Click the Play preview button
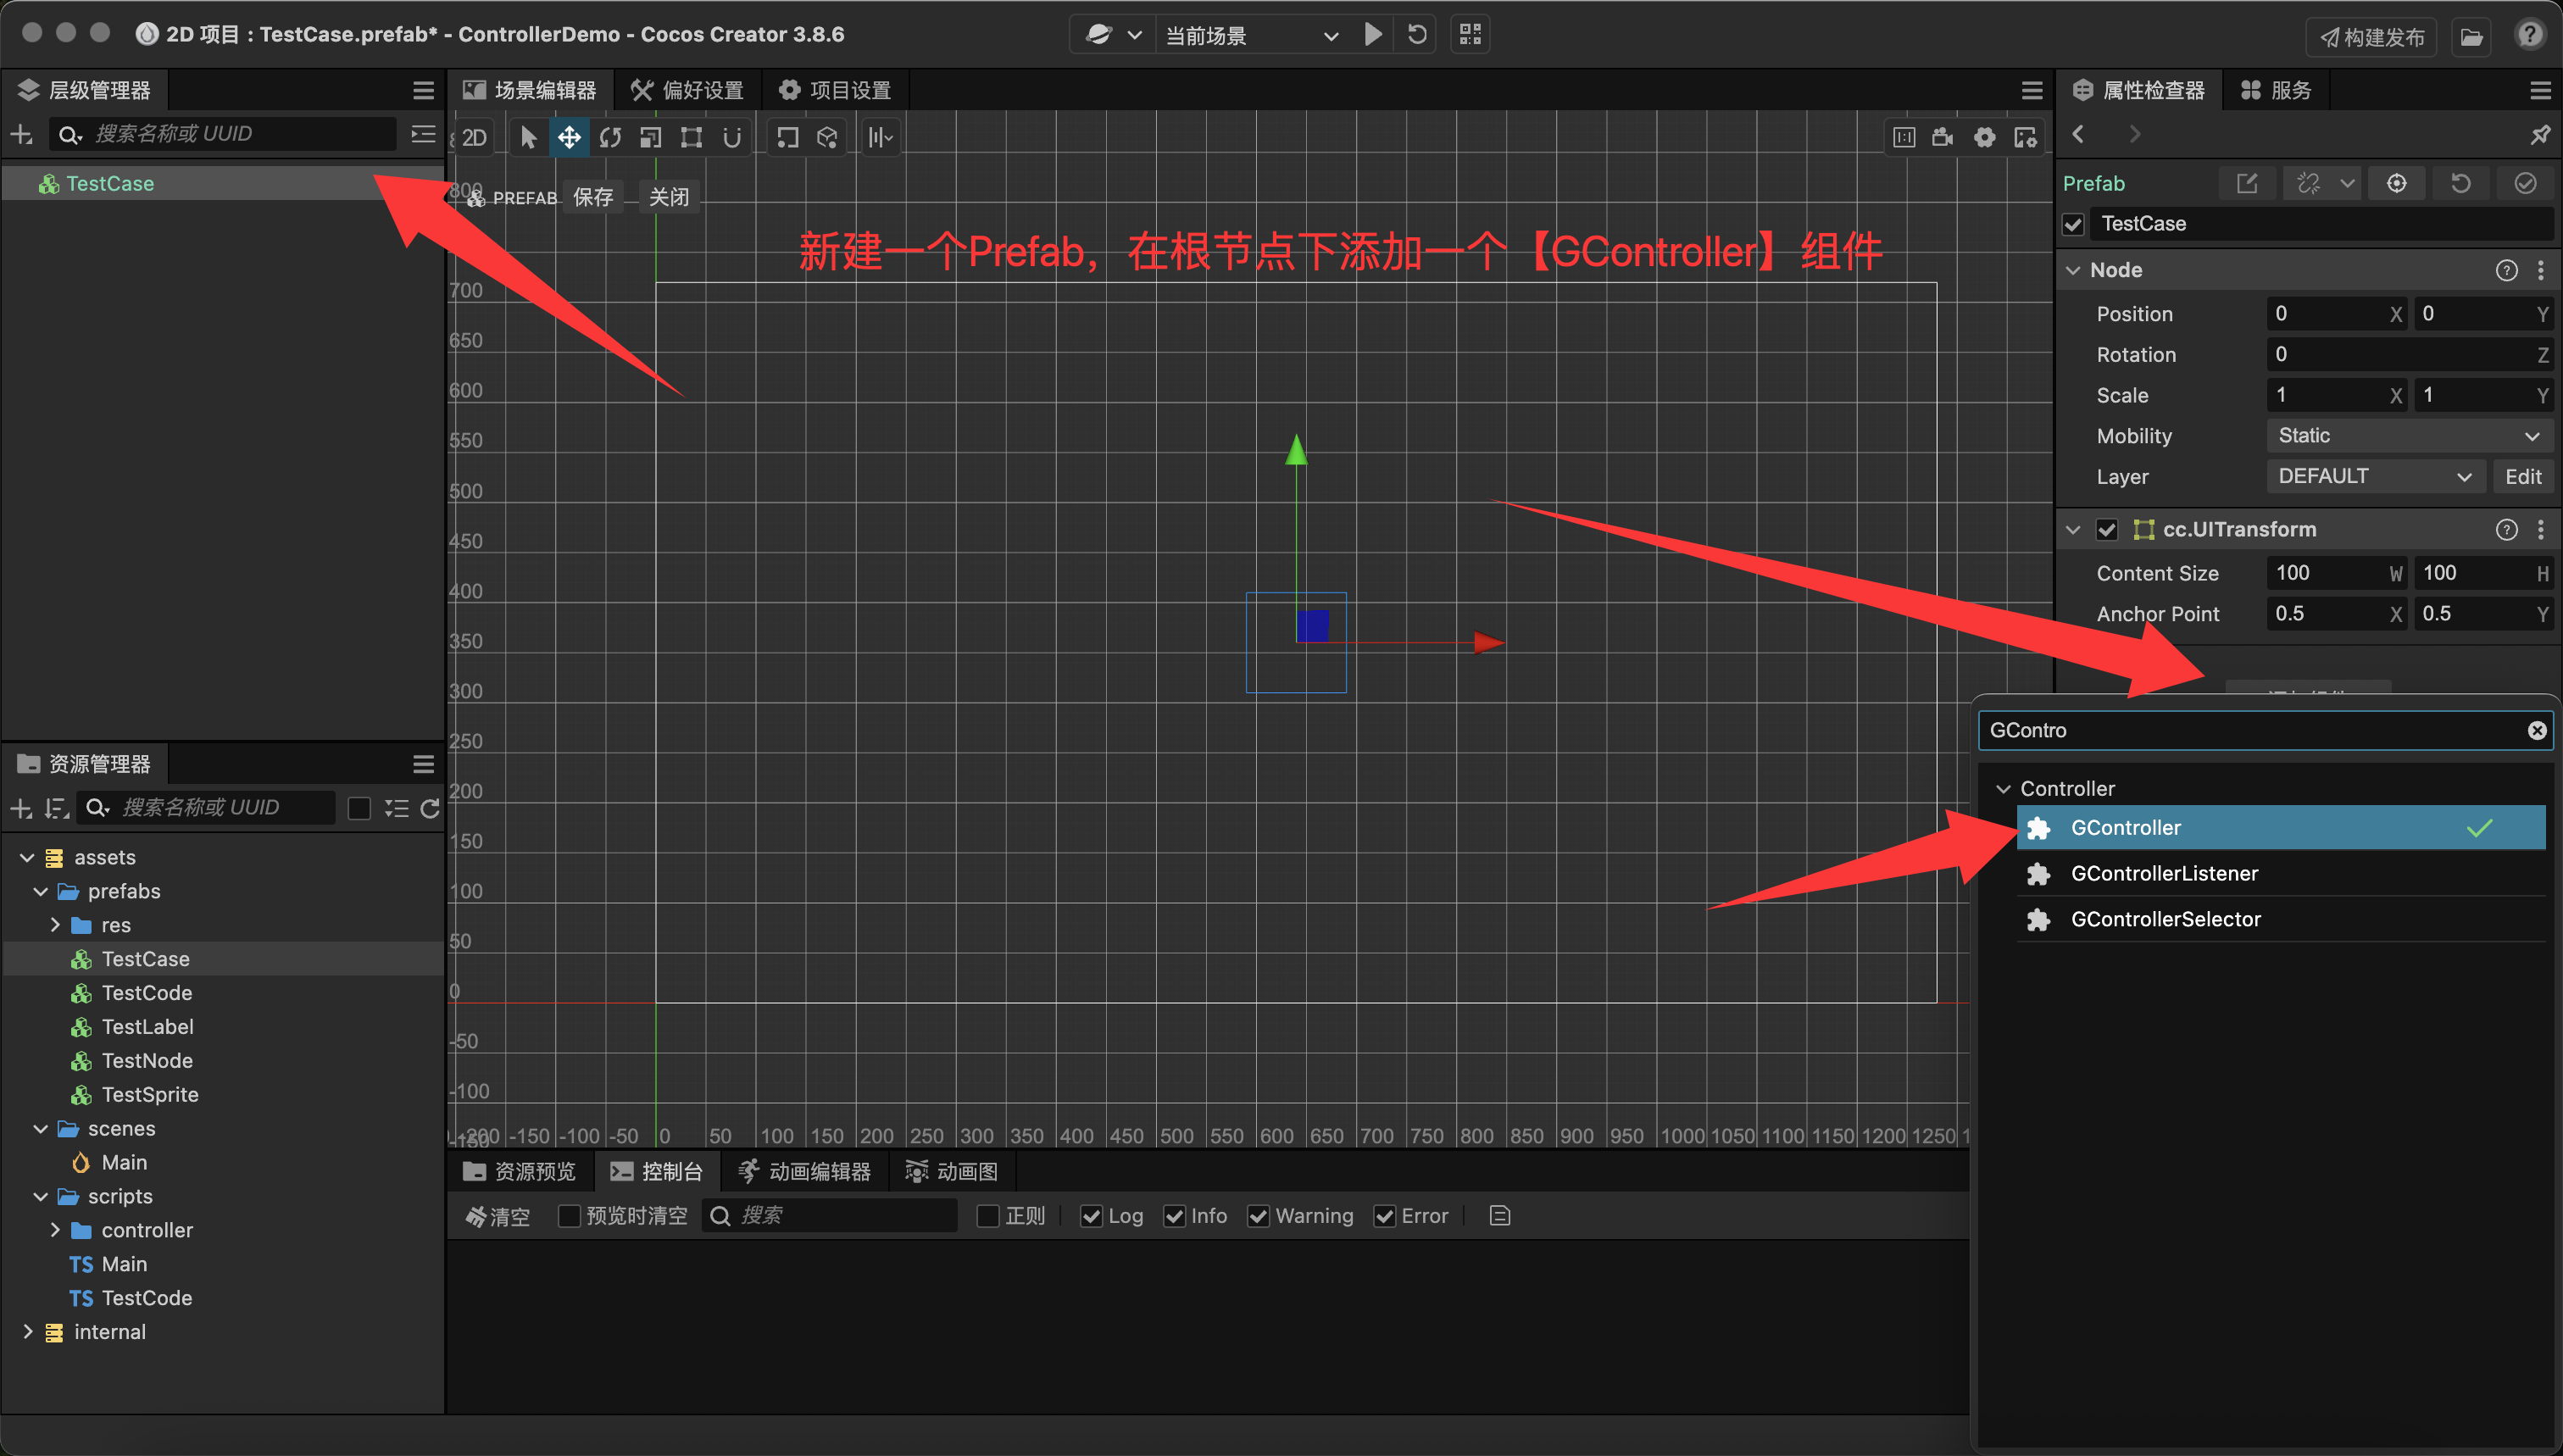Screen dimensions: 2563x1456 [x=1373, y=35]
